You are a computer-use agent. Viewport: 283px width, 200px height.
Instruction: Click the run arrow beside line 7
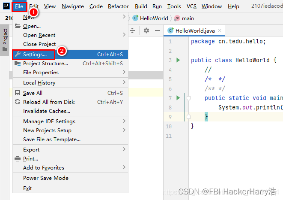(x=178, y=98)
